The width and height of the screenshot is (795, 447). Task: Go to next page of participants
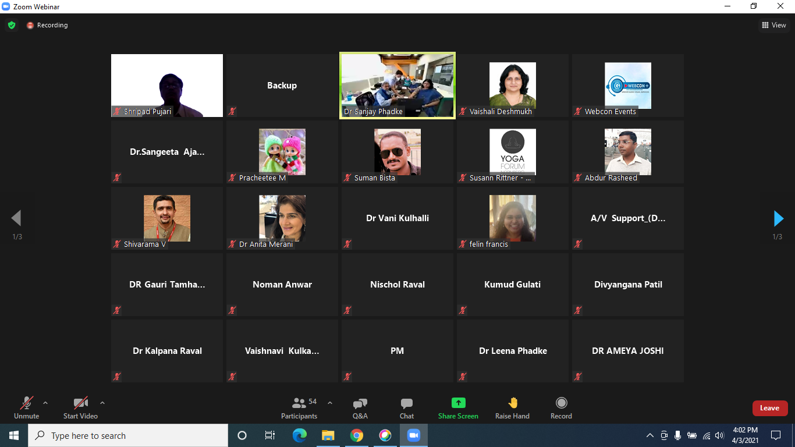[778, 218]
